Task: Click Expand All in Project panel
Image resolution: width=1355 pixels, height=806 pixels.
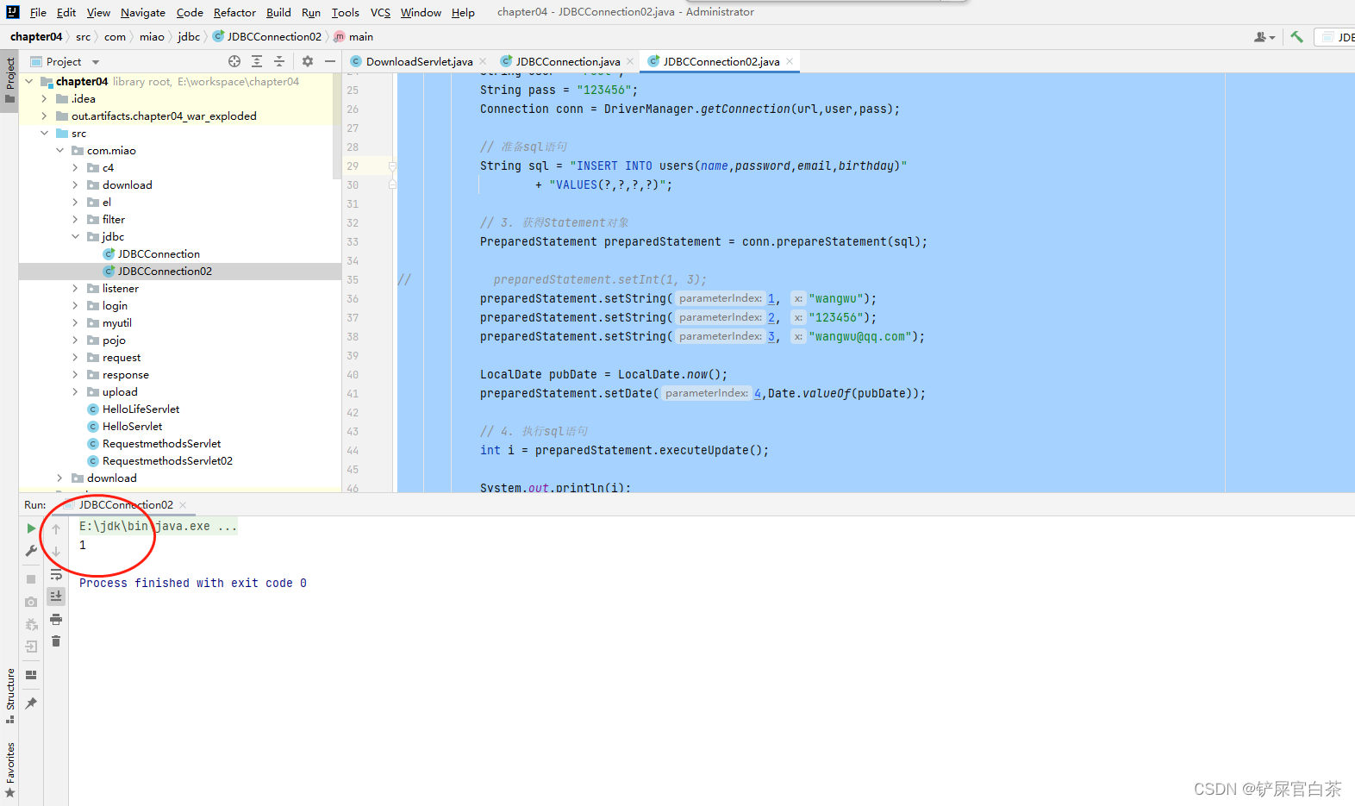Action: [257, 61]
